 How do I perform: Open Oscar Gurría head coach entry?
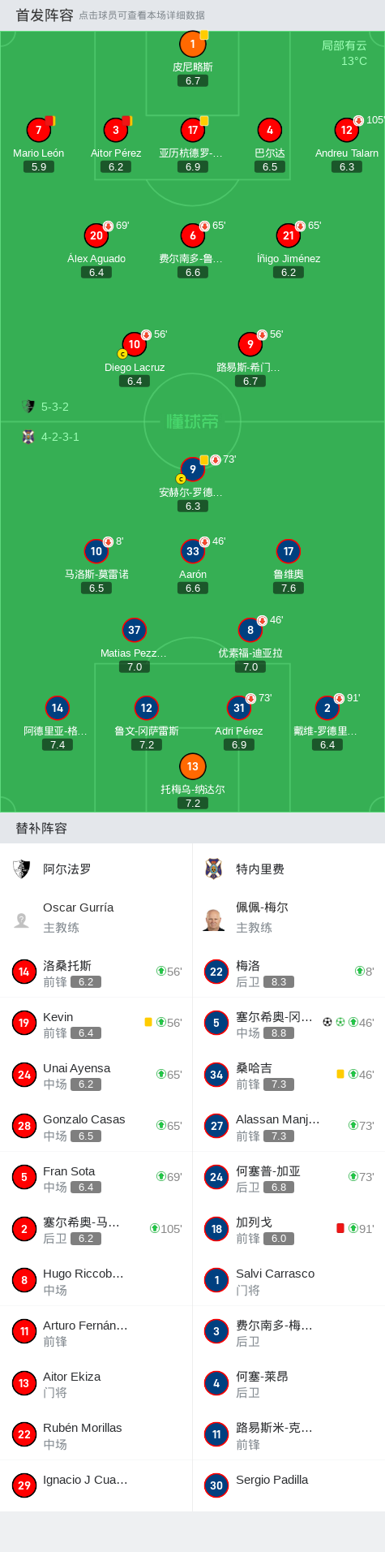pyautogui.click(x=96, y=917)
